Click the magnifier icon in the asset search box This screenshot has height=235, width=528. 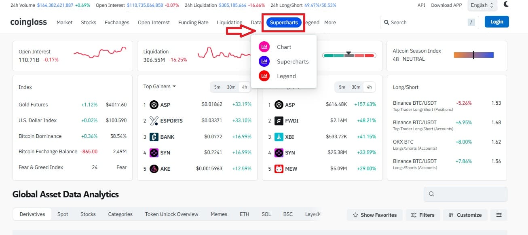(431, 194)
